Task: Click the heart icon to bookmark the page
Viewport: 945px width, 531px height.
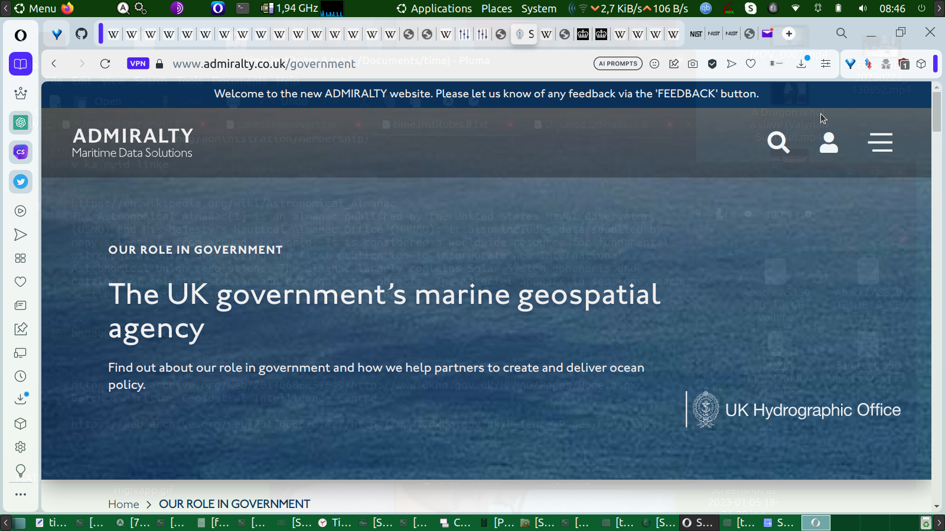Action: pyautogui.click(x=751, y=64)
